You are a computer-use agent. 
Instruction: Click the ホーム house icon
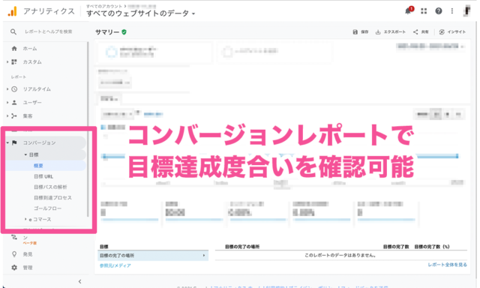[x=14, y=48]
